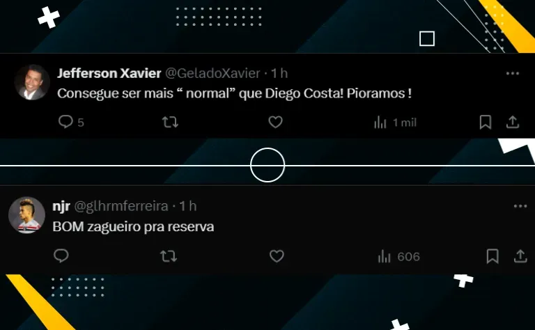Bookmark njr's tweet
This screenshot has width=535, height=330.
coord(493,256)
